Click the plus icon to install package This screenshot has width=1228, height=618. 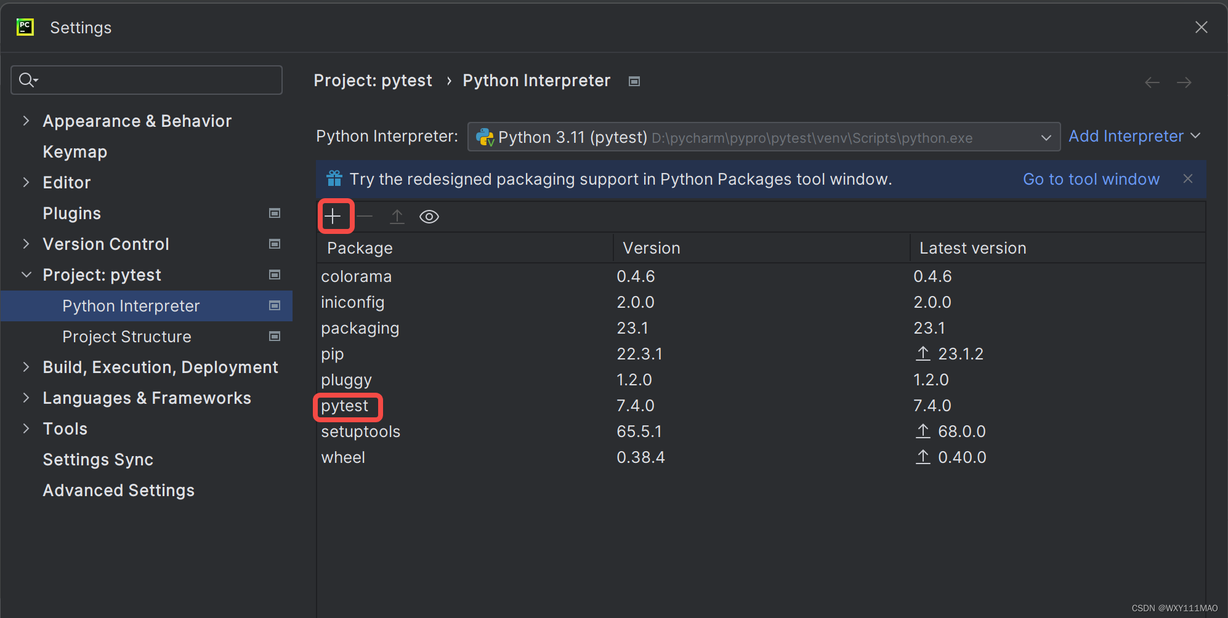(333, 216)
